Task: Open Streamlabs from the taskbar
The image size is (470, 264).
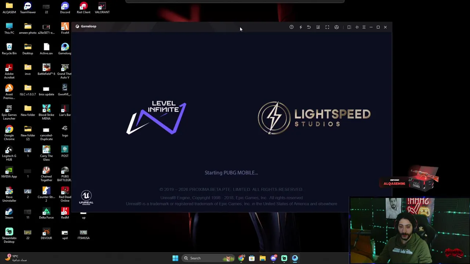Action: point(284,258)
